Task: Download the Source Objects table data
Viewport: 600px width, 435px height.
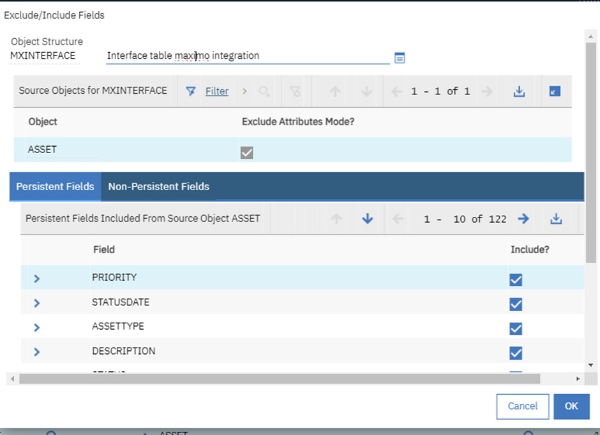Action: pos(520,91)
